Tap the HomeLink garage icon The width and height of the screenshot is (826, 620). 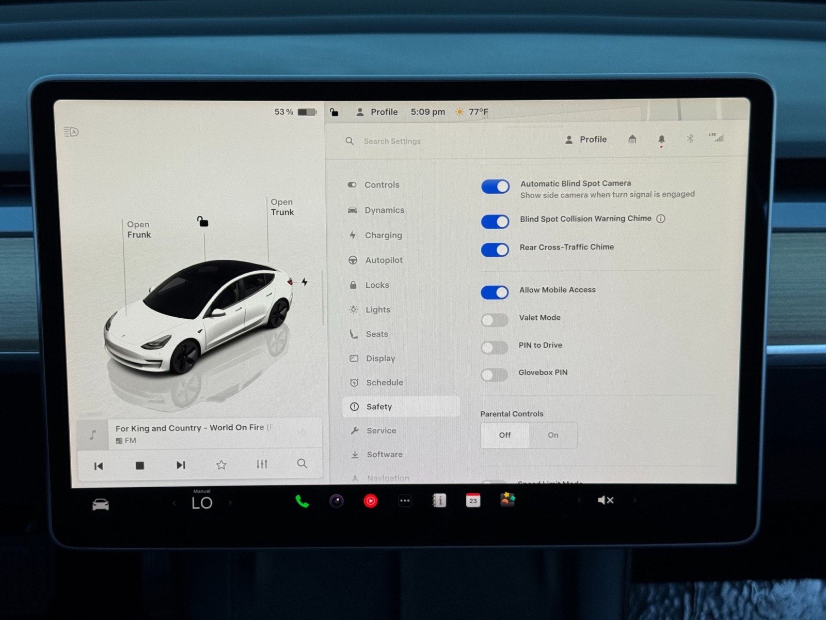pos(632,139)
